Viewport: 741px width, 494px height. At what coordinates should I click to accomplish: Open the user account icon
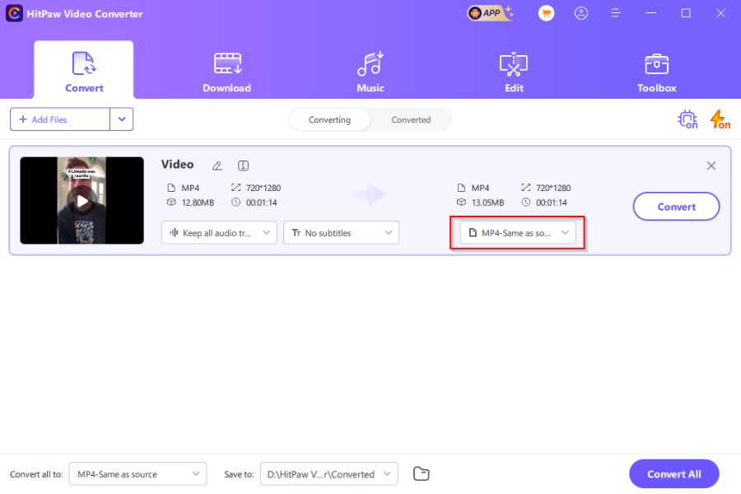click(x=581, y=13)
